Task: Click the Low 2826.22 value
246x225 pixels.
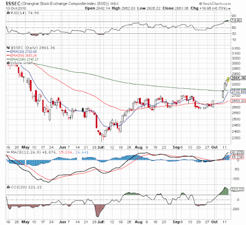Action: click(149, 8)
